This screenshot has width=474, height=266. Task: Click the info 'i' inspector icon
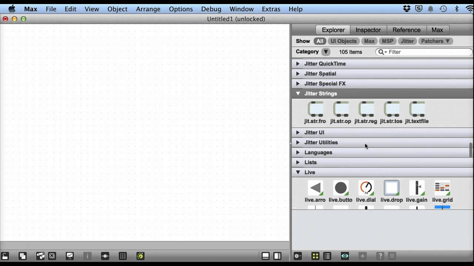coord(87,256)
